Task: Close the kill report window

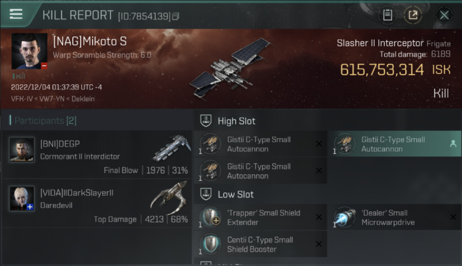Action: tap(444, 15)
